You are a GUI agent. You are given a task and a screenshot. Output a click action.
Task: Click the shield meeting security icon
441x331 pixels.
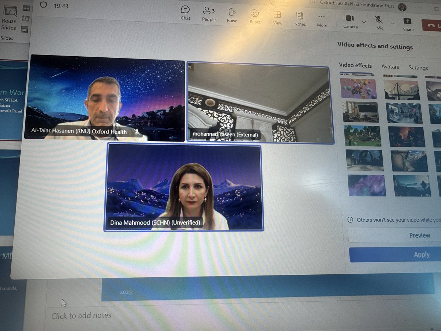(x=44, y=5)
